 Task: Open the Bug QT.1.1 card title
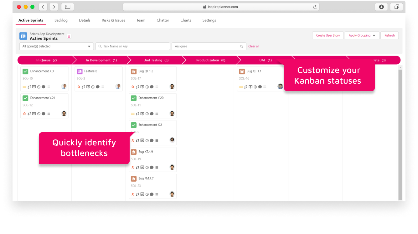254,71
